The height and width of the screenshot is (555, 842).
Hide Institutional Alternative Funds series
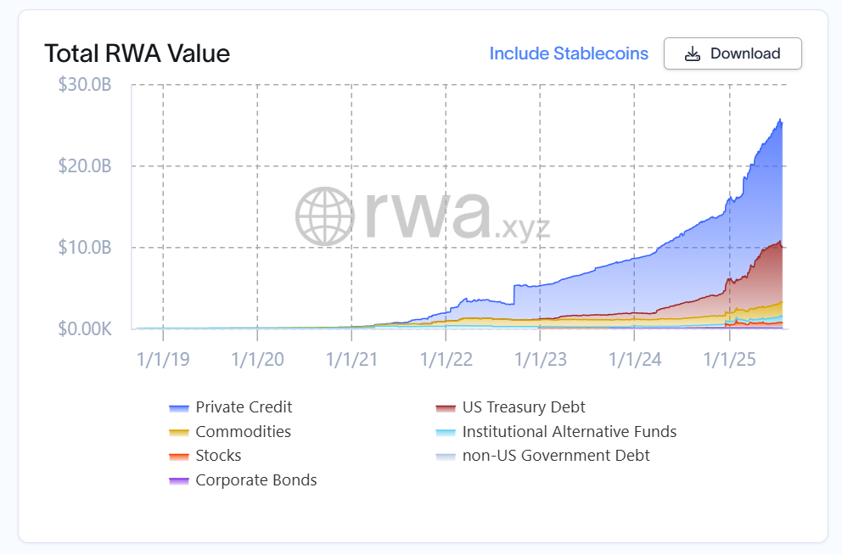click(569, 432)
